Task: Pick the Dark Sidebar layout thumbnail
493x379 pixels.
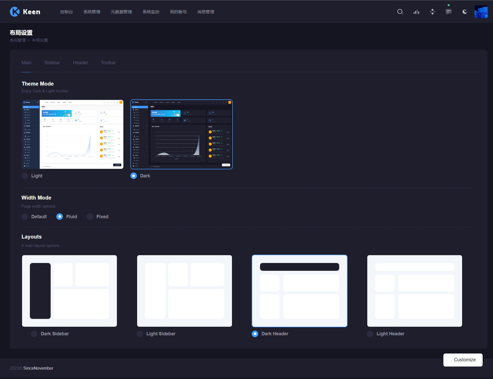Action: (x=69, y=291)
